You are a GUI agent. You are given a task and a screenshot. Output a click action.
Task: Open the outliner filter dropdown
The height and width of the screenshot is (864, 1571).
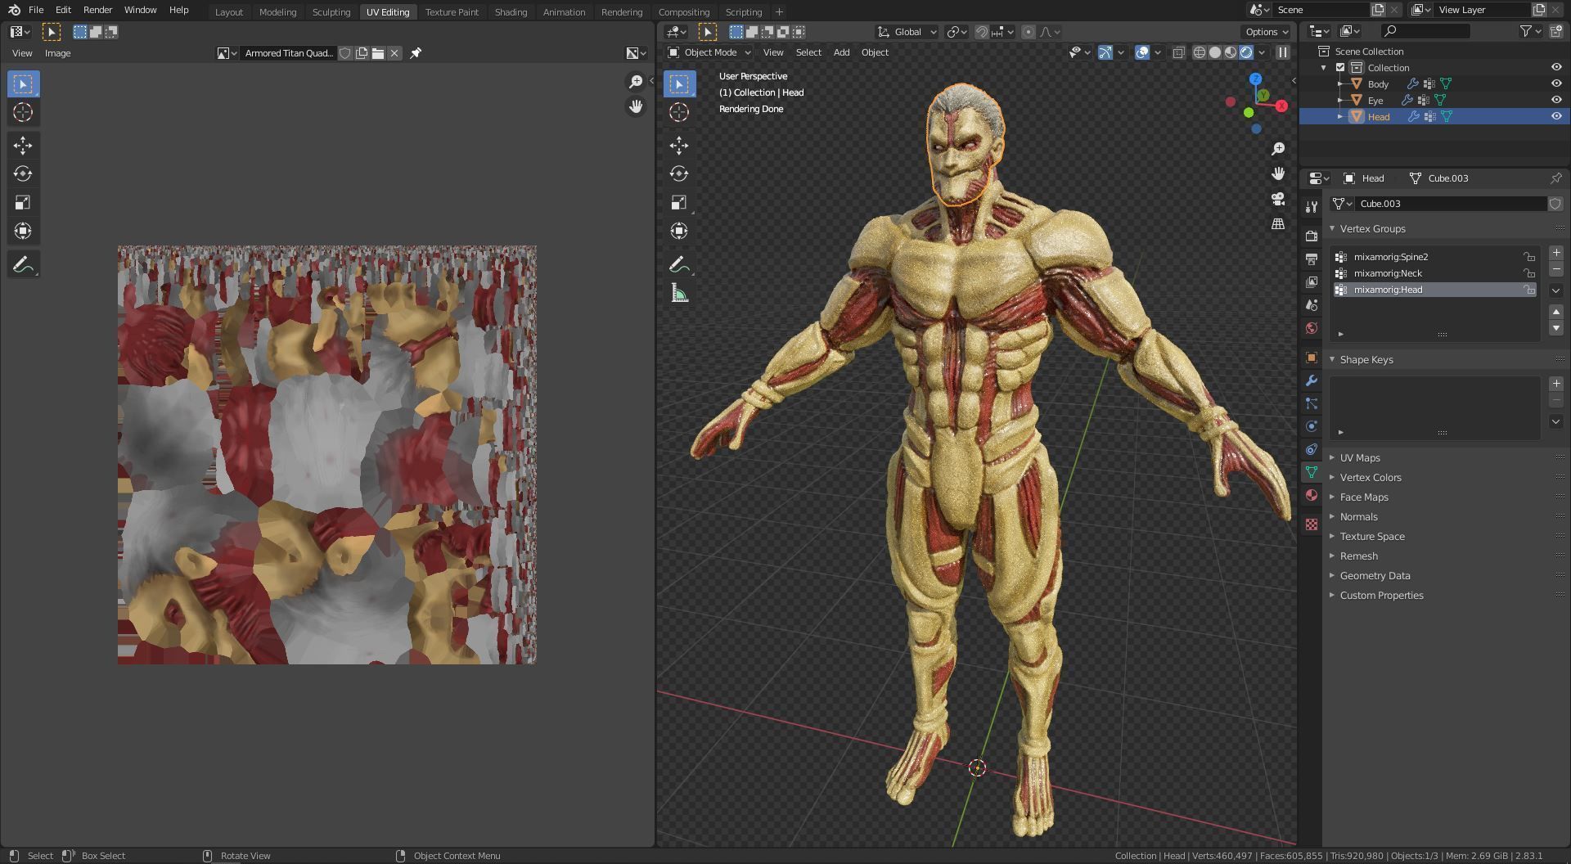tap(1530, 31)
